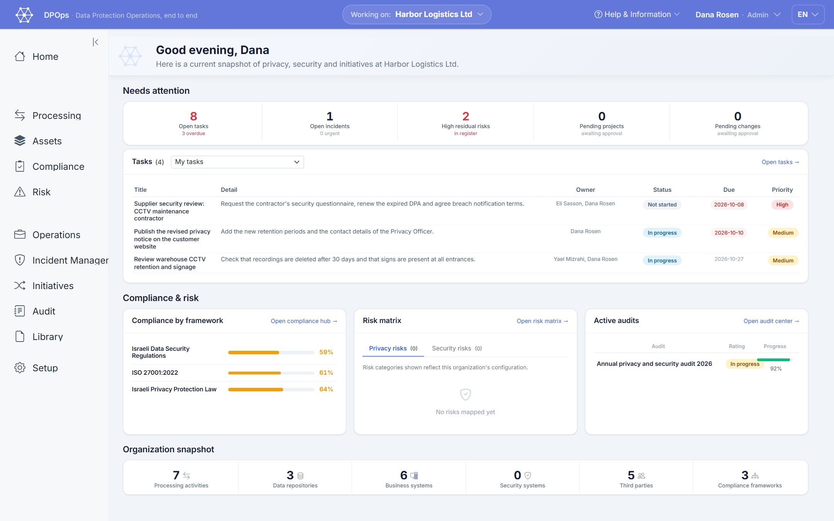Click the Compliance frameworks hierarchy icon
Screen dimensions: 834x521
(x=755, y=475)
